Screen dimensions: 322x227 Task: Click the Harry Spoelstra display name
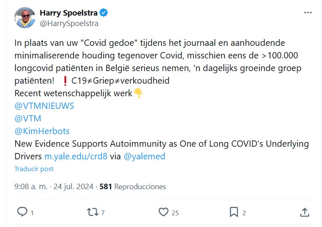click(x=68, y=13)
